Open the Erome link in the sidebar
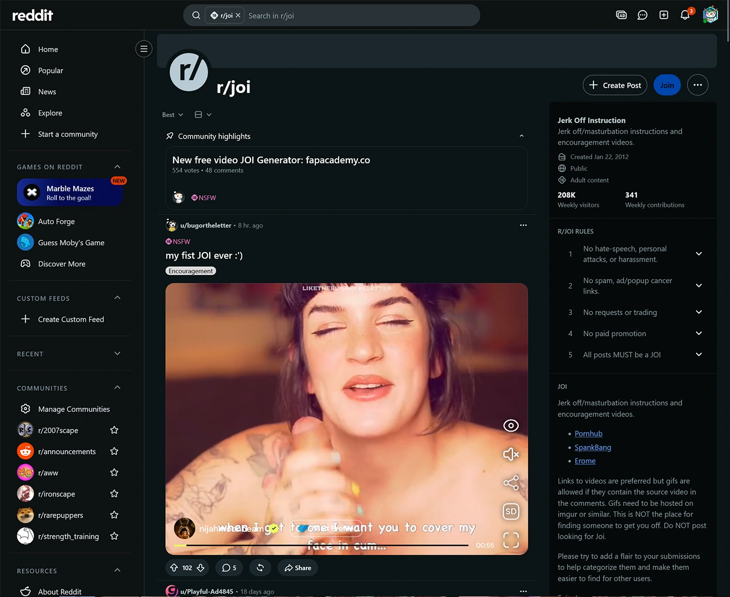730x597 pixels. click(x=585, y=461)
